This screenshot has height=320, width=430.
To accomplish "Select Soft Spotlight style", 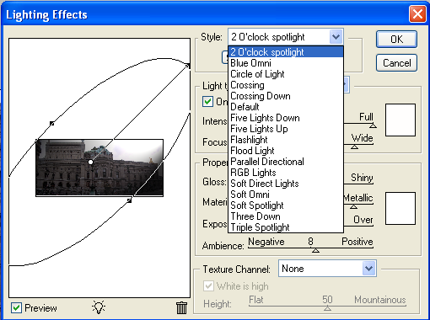I will tap(286, 205).
